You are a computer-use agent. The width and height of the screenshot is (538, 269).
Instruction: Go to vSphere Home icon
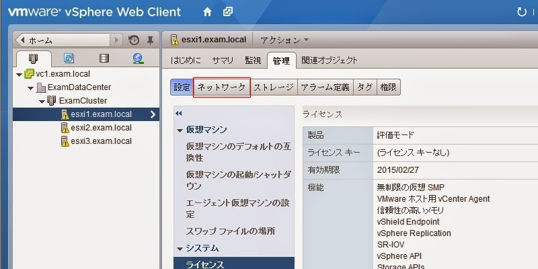pos(207,12)
